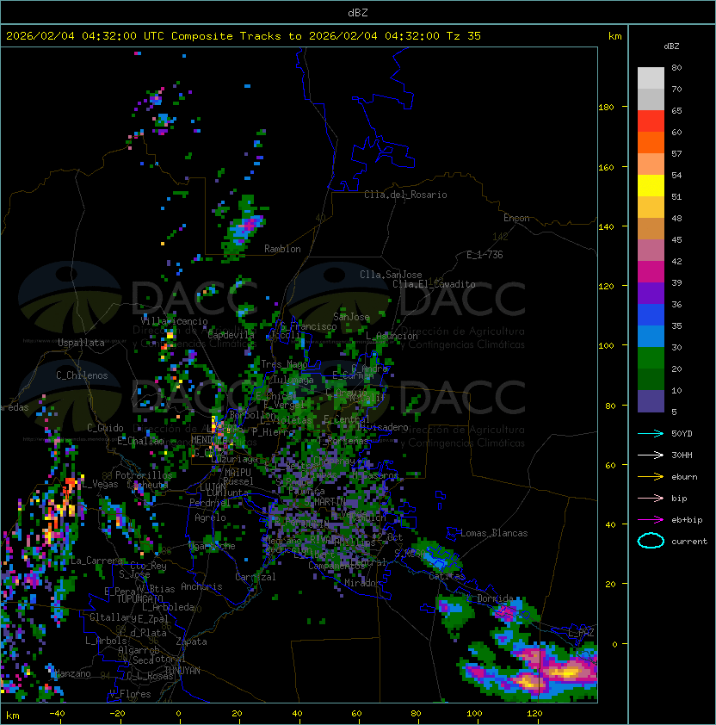The height and width of the screenshot is (725, 716).
Task: Click the L_Asuncion place label
Action: click(x=392, y=336)
